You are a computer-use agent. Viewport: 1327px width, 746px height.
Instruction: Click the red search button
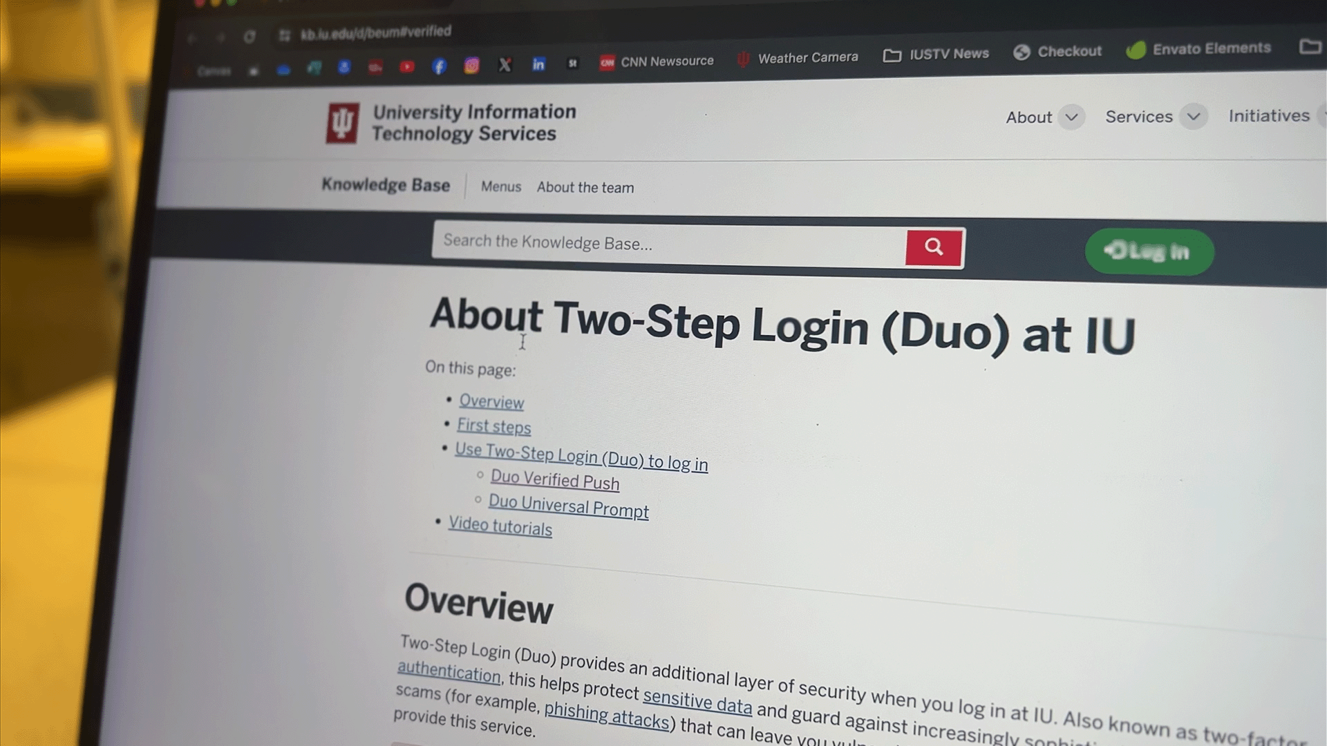(x=933, y=247)
